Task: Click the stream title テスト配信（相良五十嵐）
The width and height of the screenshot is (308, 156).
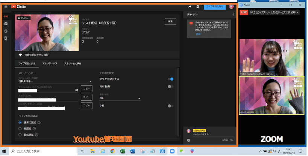Action: [x=99, y=23]
